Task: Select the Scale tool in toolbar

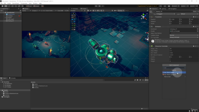Action: (12, 6)
